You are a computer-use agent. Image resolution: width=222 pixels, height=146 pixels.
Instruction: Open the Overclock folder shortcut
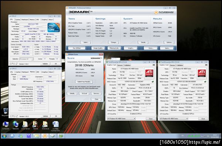(46, 125)
